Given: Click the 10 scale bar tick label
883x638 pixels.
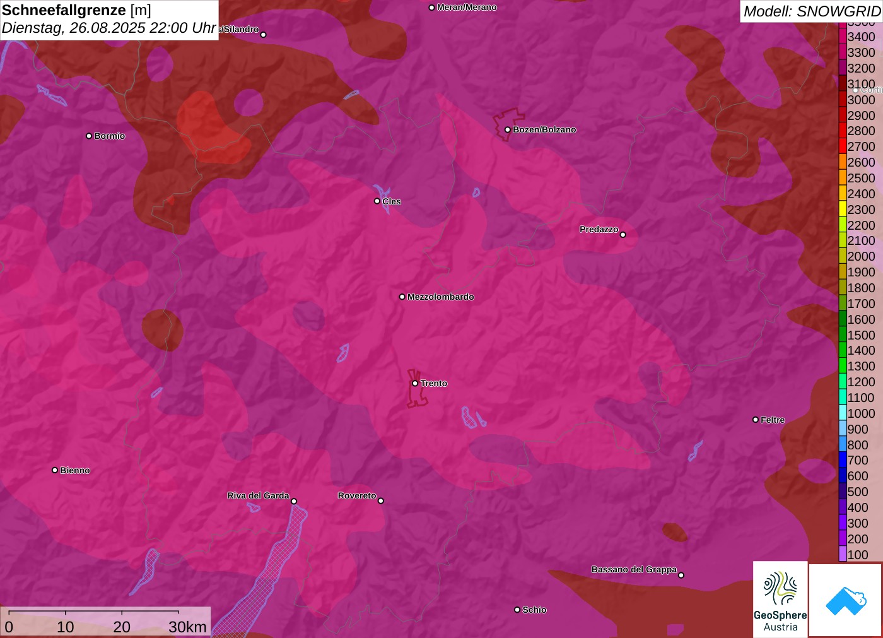Looking at the screenshot, I should 66,627.
